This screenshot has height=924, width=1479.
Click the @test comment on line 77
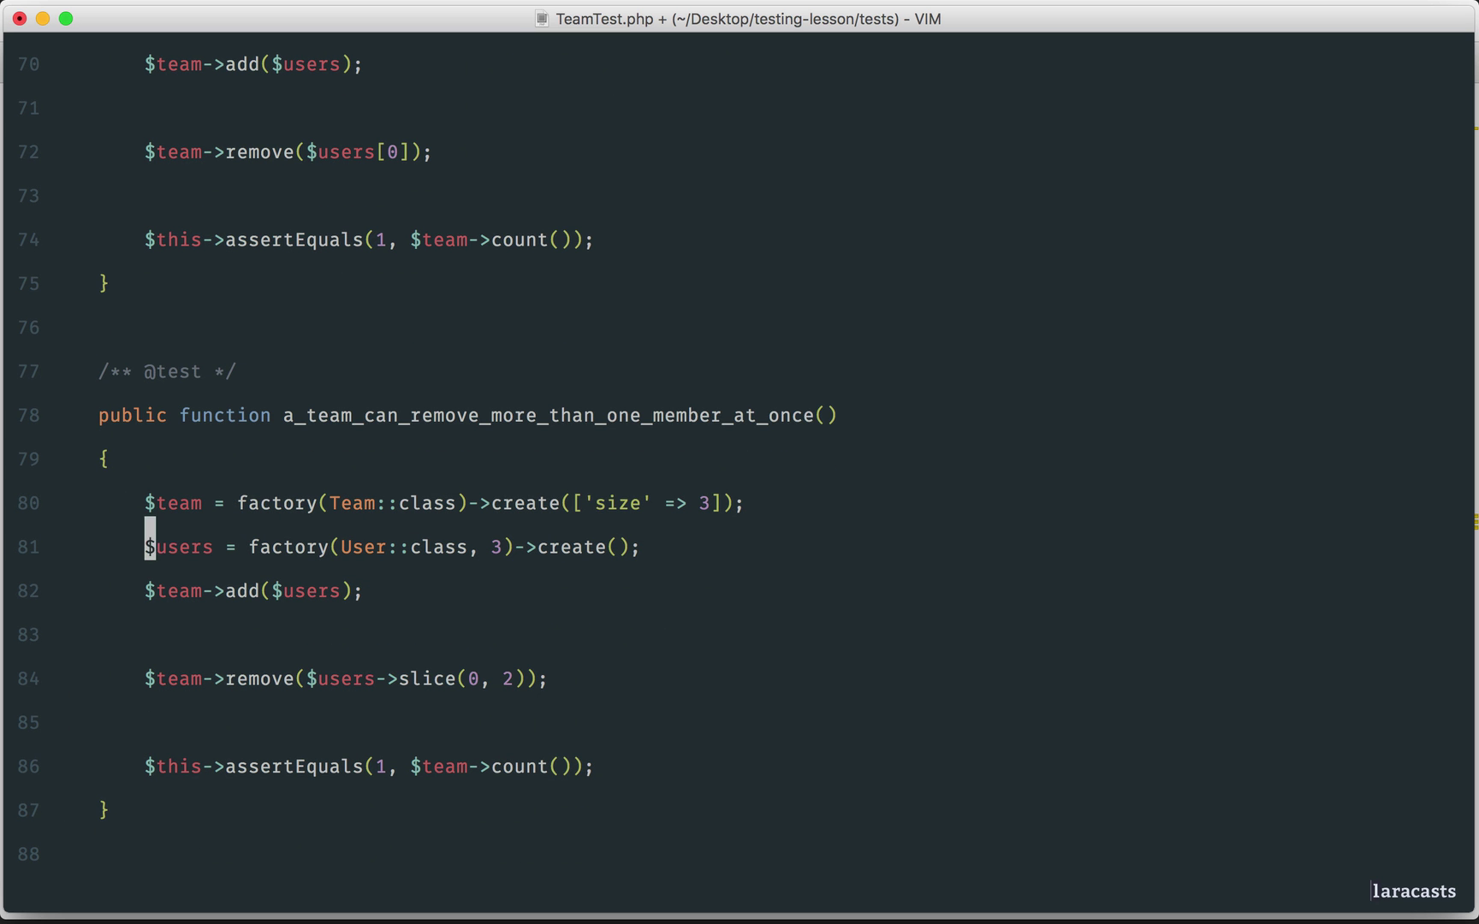click(167, 371)
